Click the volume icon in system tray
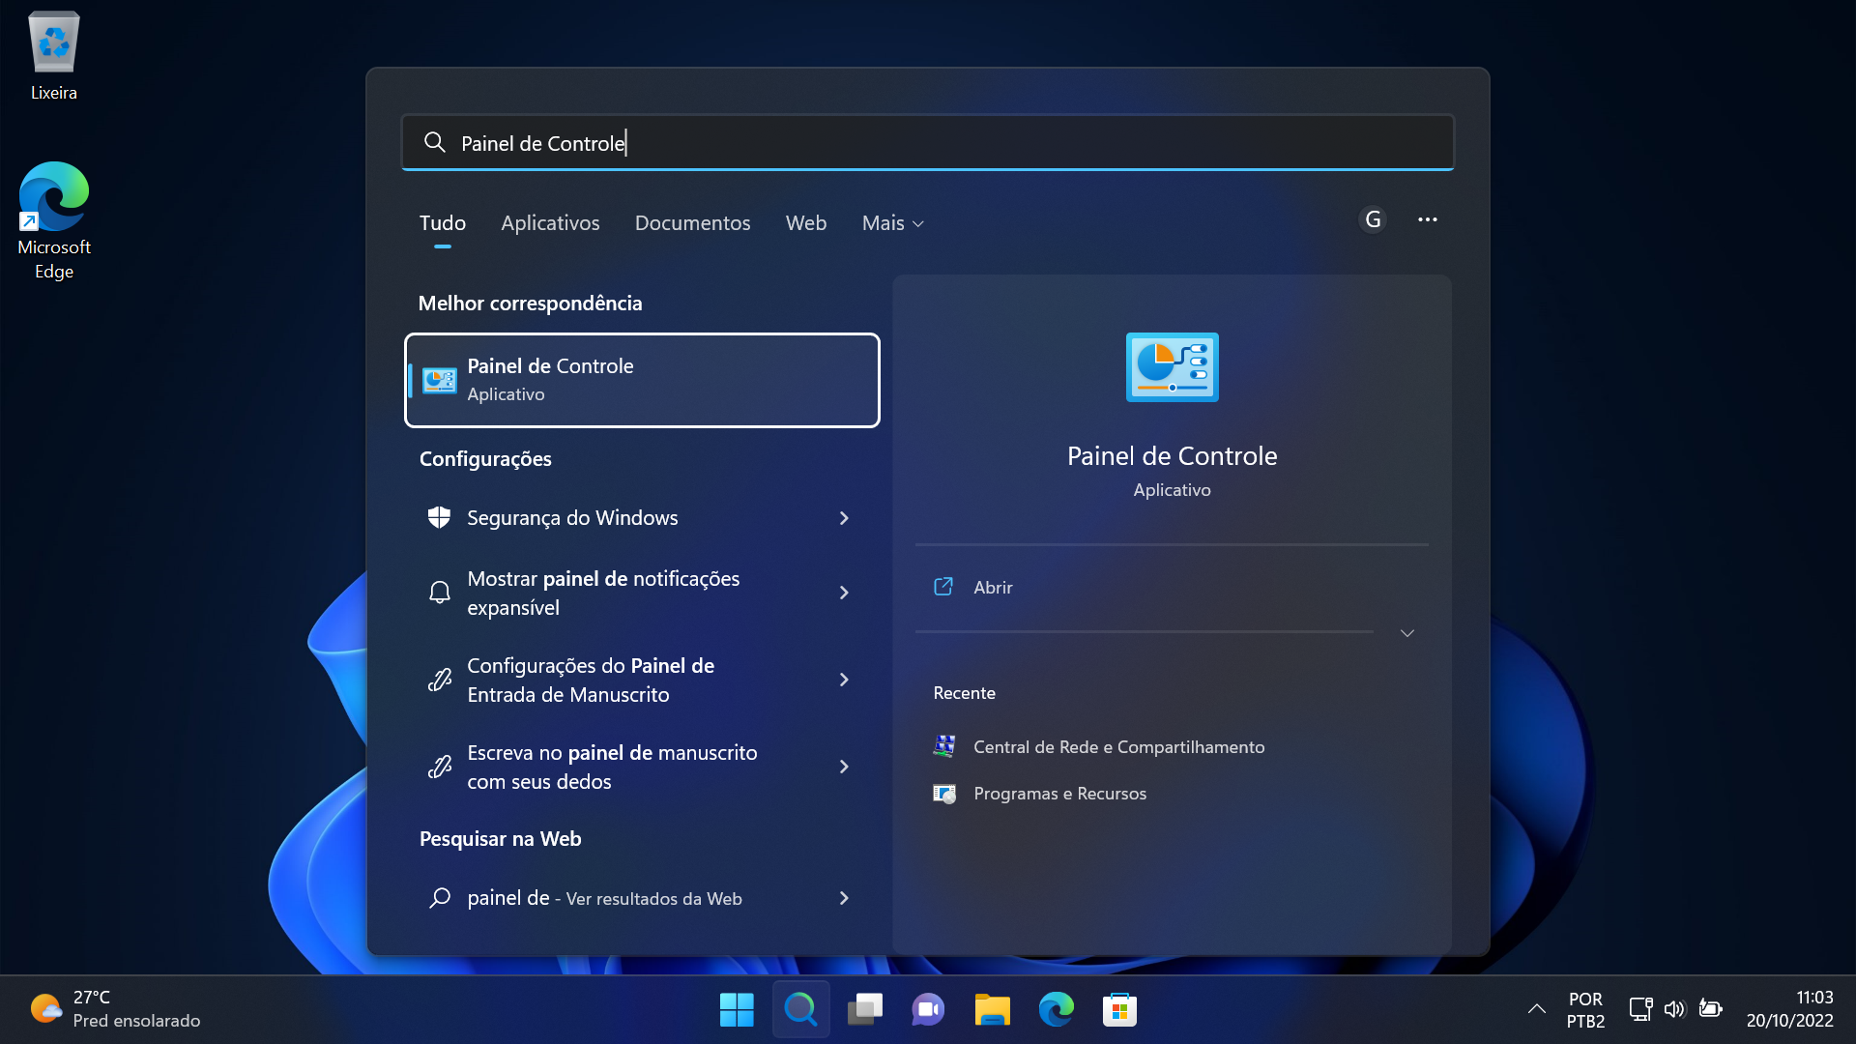This screenshot has width=1856, height=1044. [1674, 1009]
